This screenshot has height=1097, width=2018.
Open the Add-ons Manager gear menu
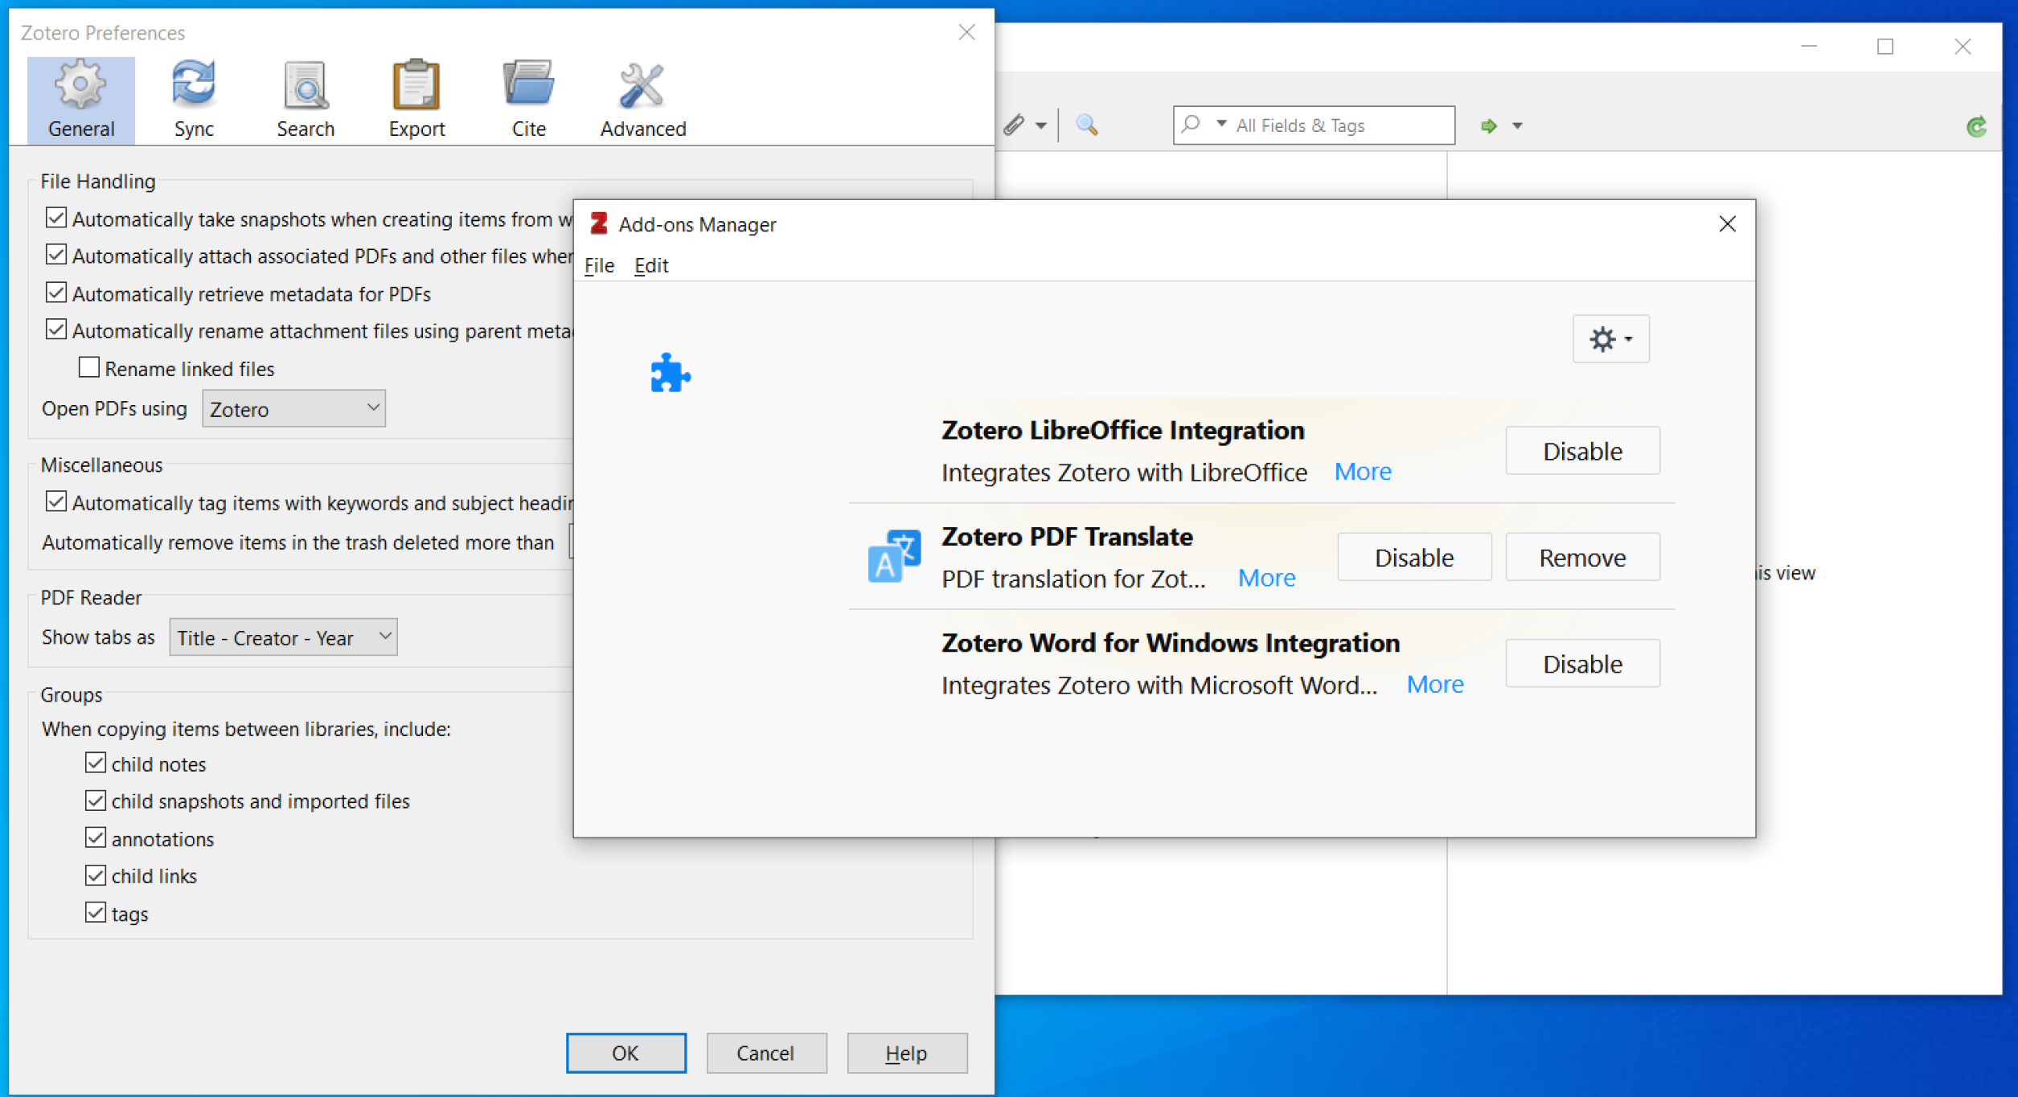click(x=1609, y=338)
